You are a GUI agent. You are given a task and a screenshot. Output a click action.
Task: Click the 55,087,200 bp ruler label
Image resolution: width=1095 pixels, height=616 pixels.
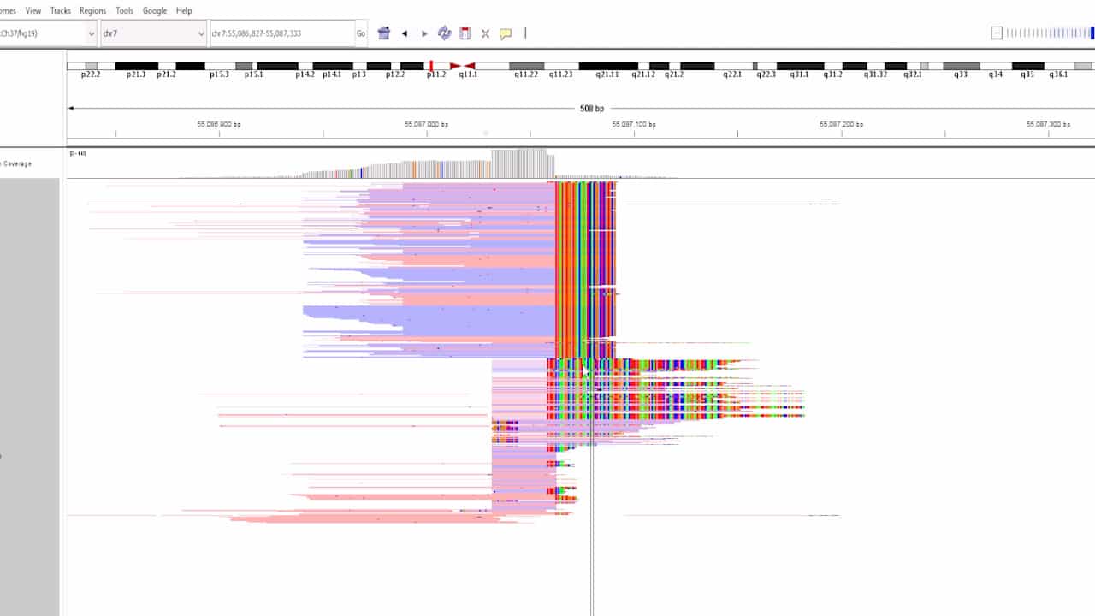click(841, 125)
